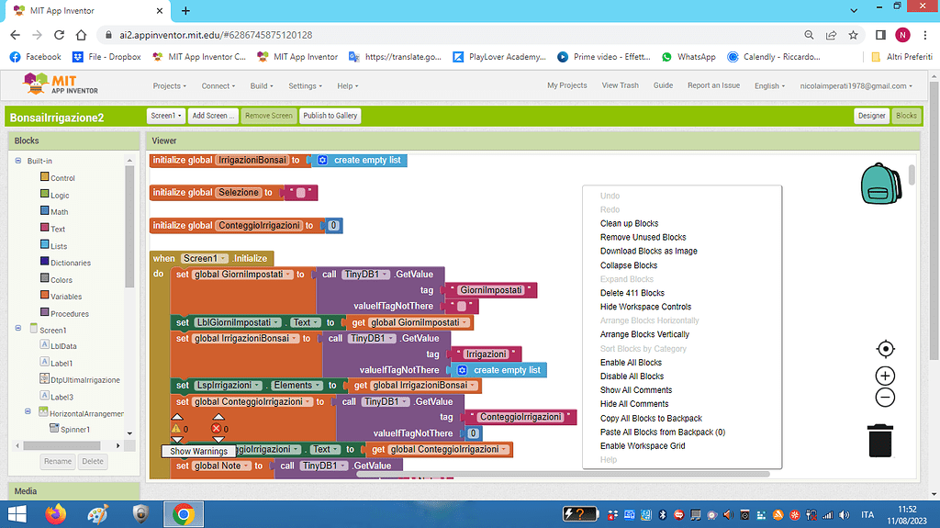Image resolution: width=940 pixels, height=528 pixels.
Task: Choose Arrange Blocks Vertically
Action: [644, 334]
